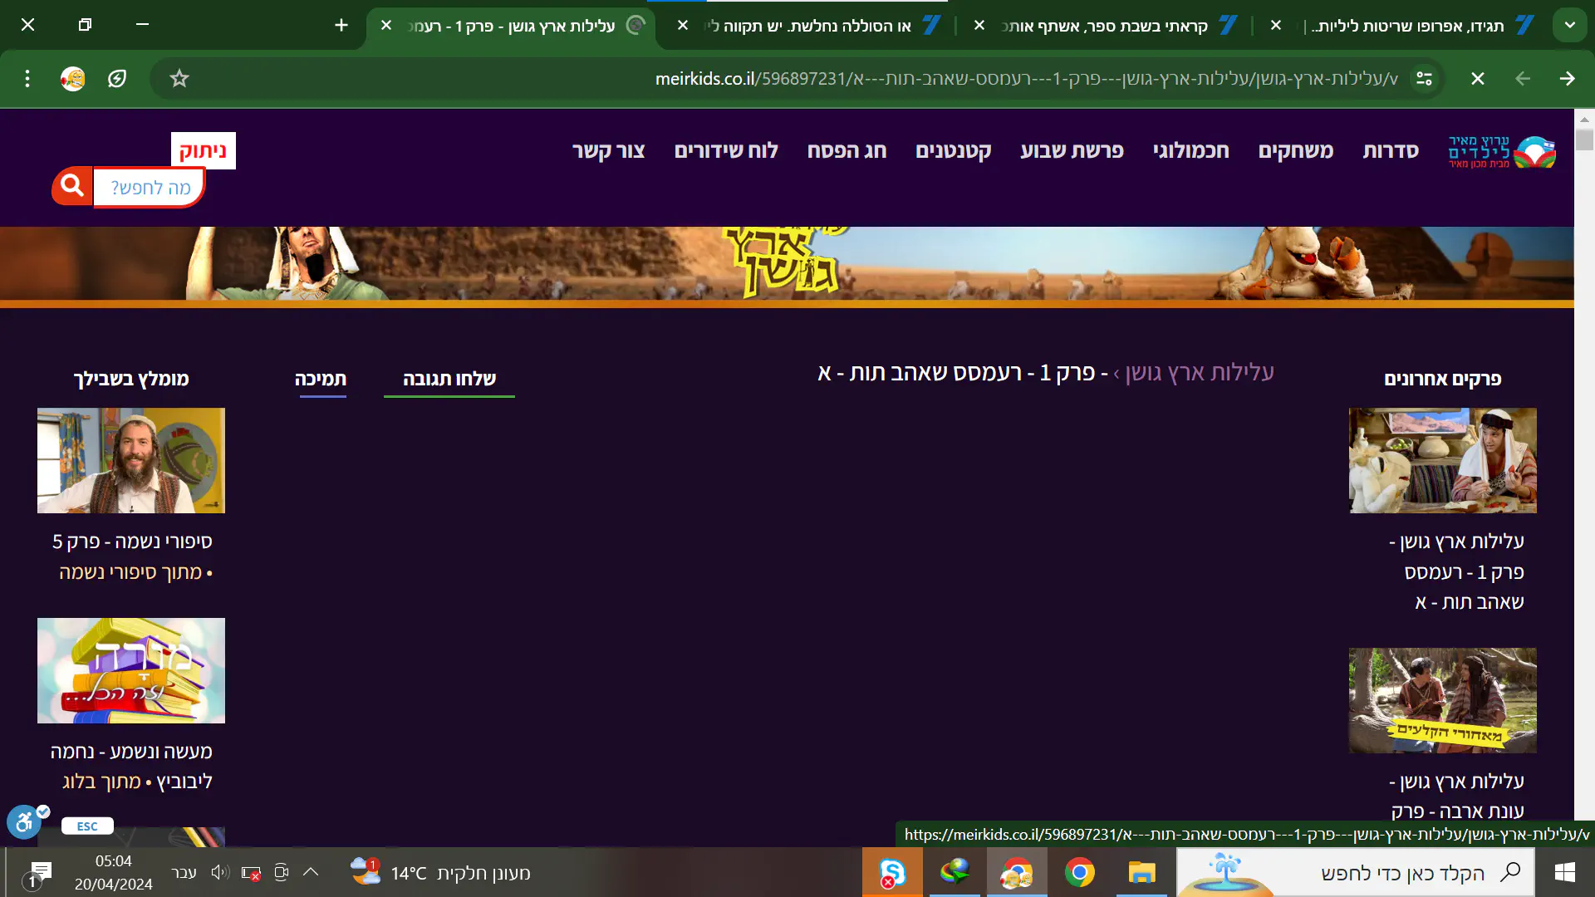The height and width of the screenshot is (897, 1595).
Task: Open the accessibility wheelchair icon
Action: click(x=24, y=822)
